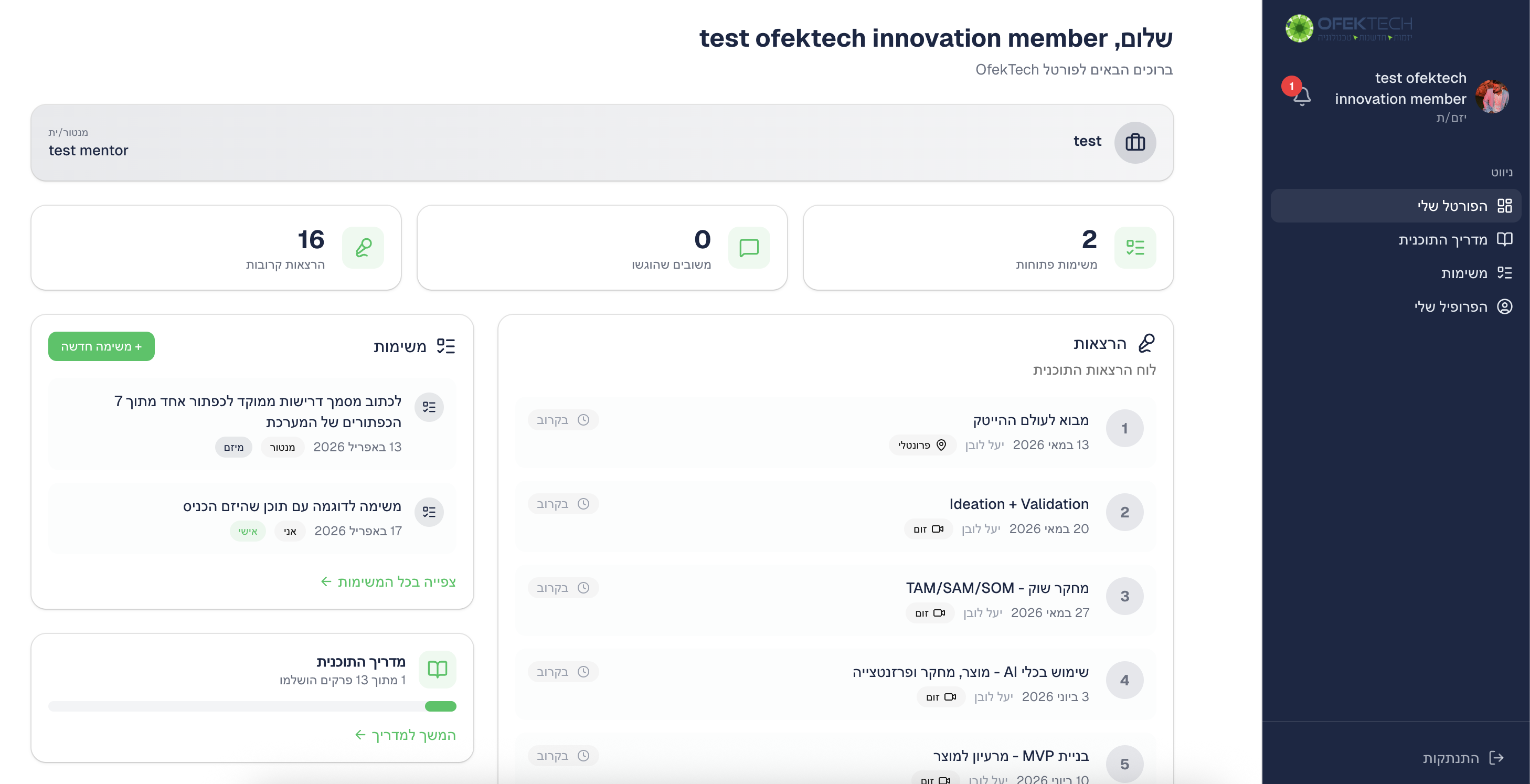Click the checklist icon on open tasks card

[1134, 248]
